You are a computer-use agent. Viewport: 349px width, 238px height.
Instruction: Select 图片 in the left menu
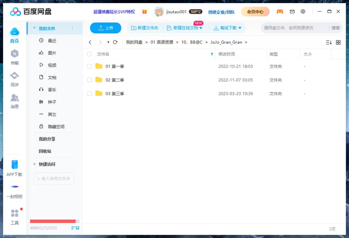click(x=52, y=53)
